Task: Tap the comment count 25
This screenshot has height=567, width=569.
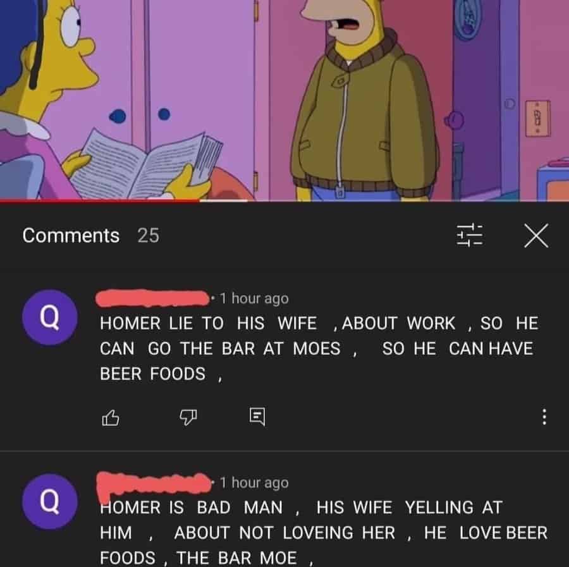Action: coord(148,236)
